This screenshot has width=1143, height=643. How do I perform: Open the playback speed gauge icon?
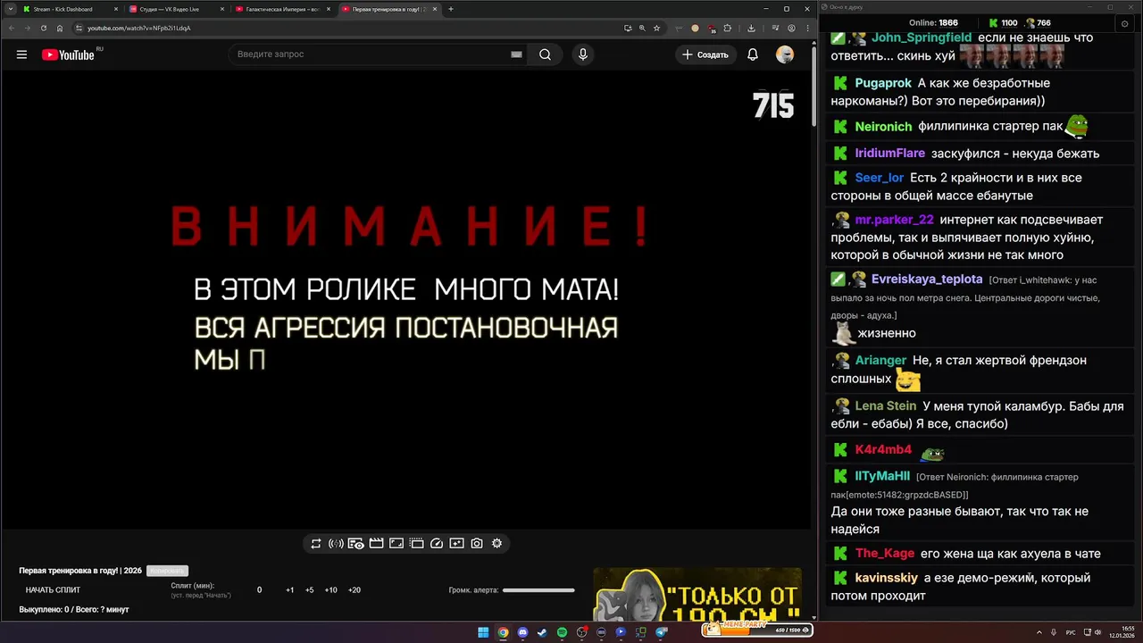(x=437, y=543)
